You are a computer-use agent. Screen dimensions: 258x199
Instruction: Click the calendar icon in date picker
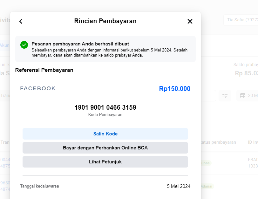tap(243, 96)
